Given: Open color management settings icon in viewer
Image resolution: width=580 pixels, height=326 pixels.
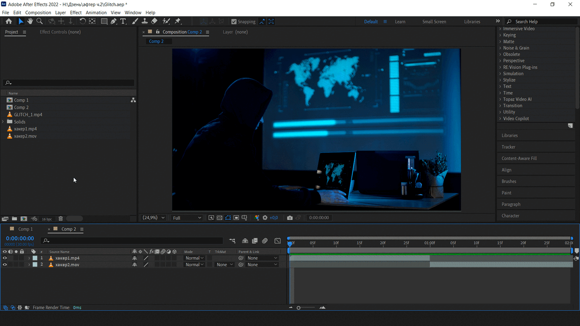Looking at the screenshot, I should click(257, 218).
